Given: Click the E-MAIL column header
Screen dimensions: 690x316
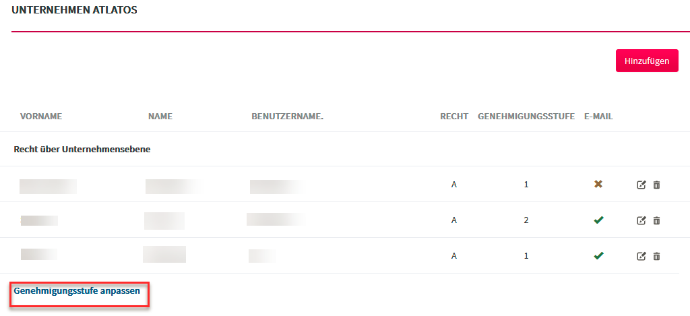Looking at the screenshot, I should point(598,117).
